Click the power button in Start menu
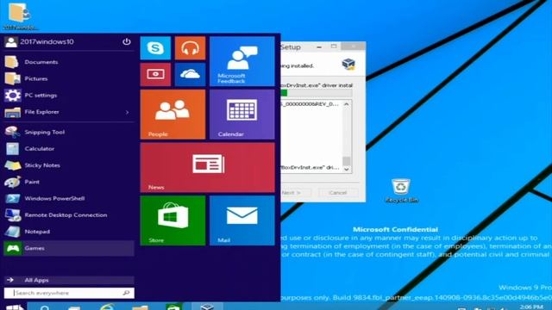Viewport: 552px width, 310px height. pyautogui.click(x=127, y=41)
